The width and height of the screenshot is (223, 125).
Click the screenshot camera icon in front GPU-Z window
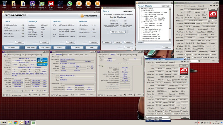click(182, 62)
